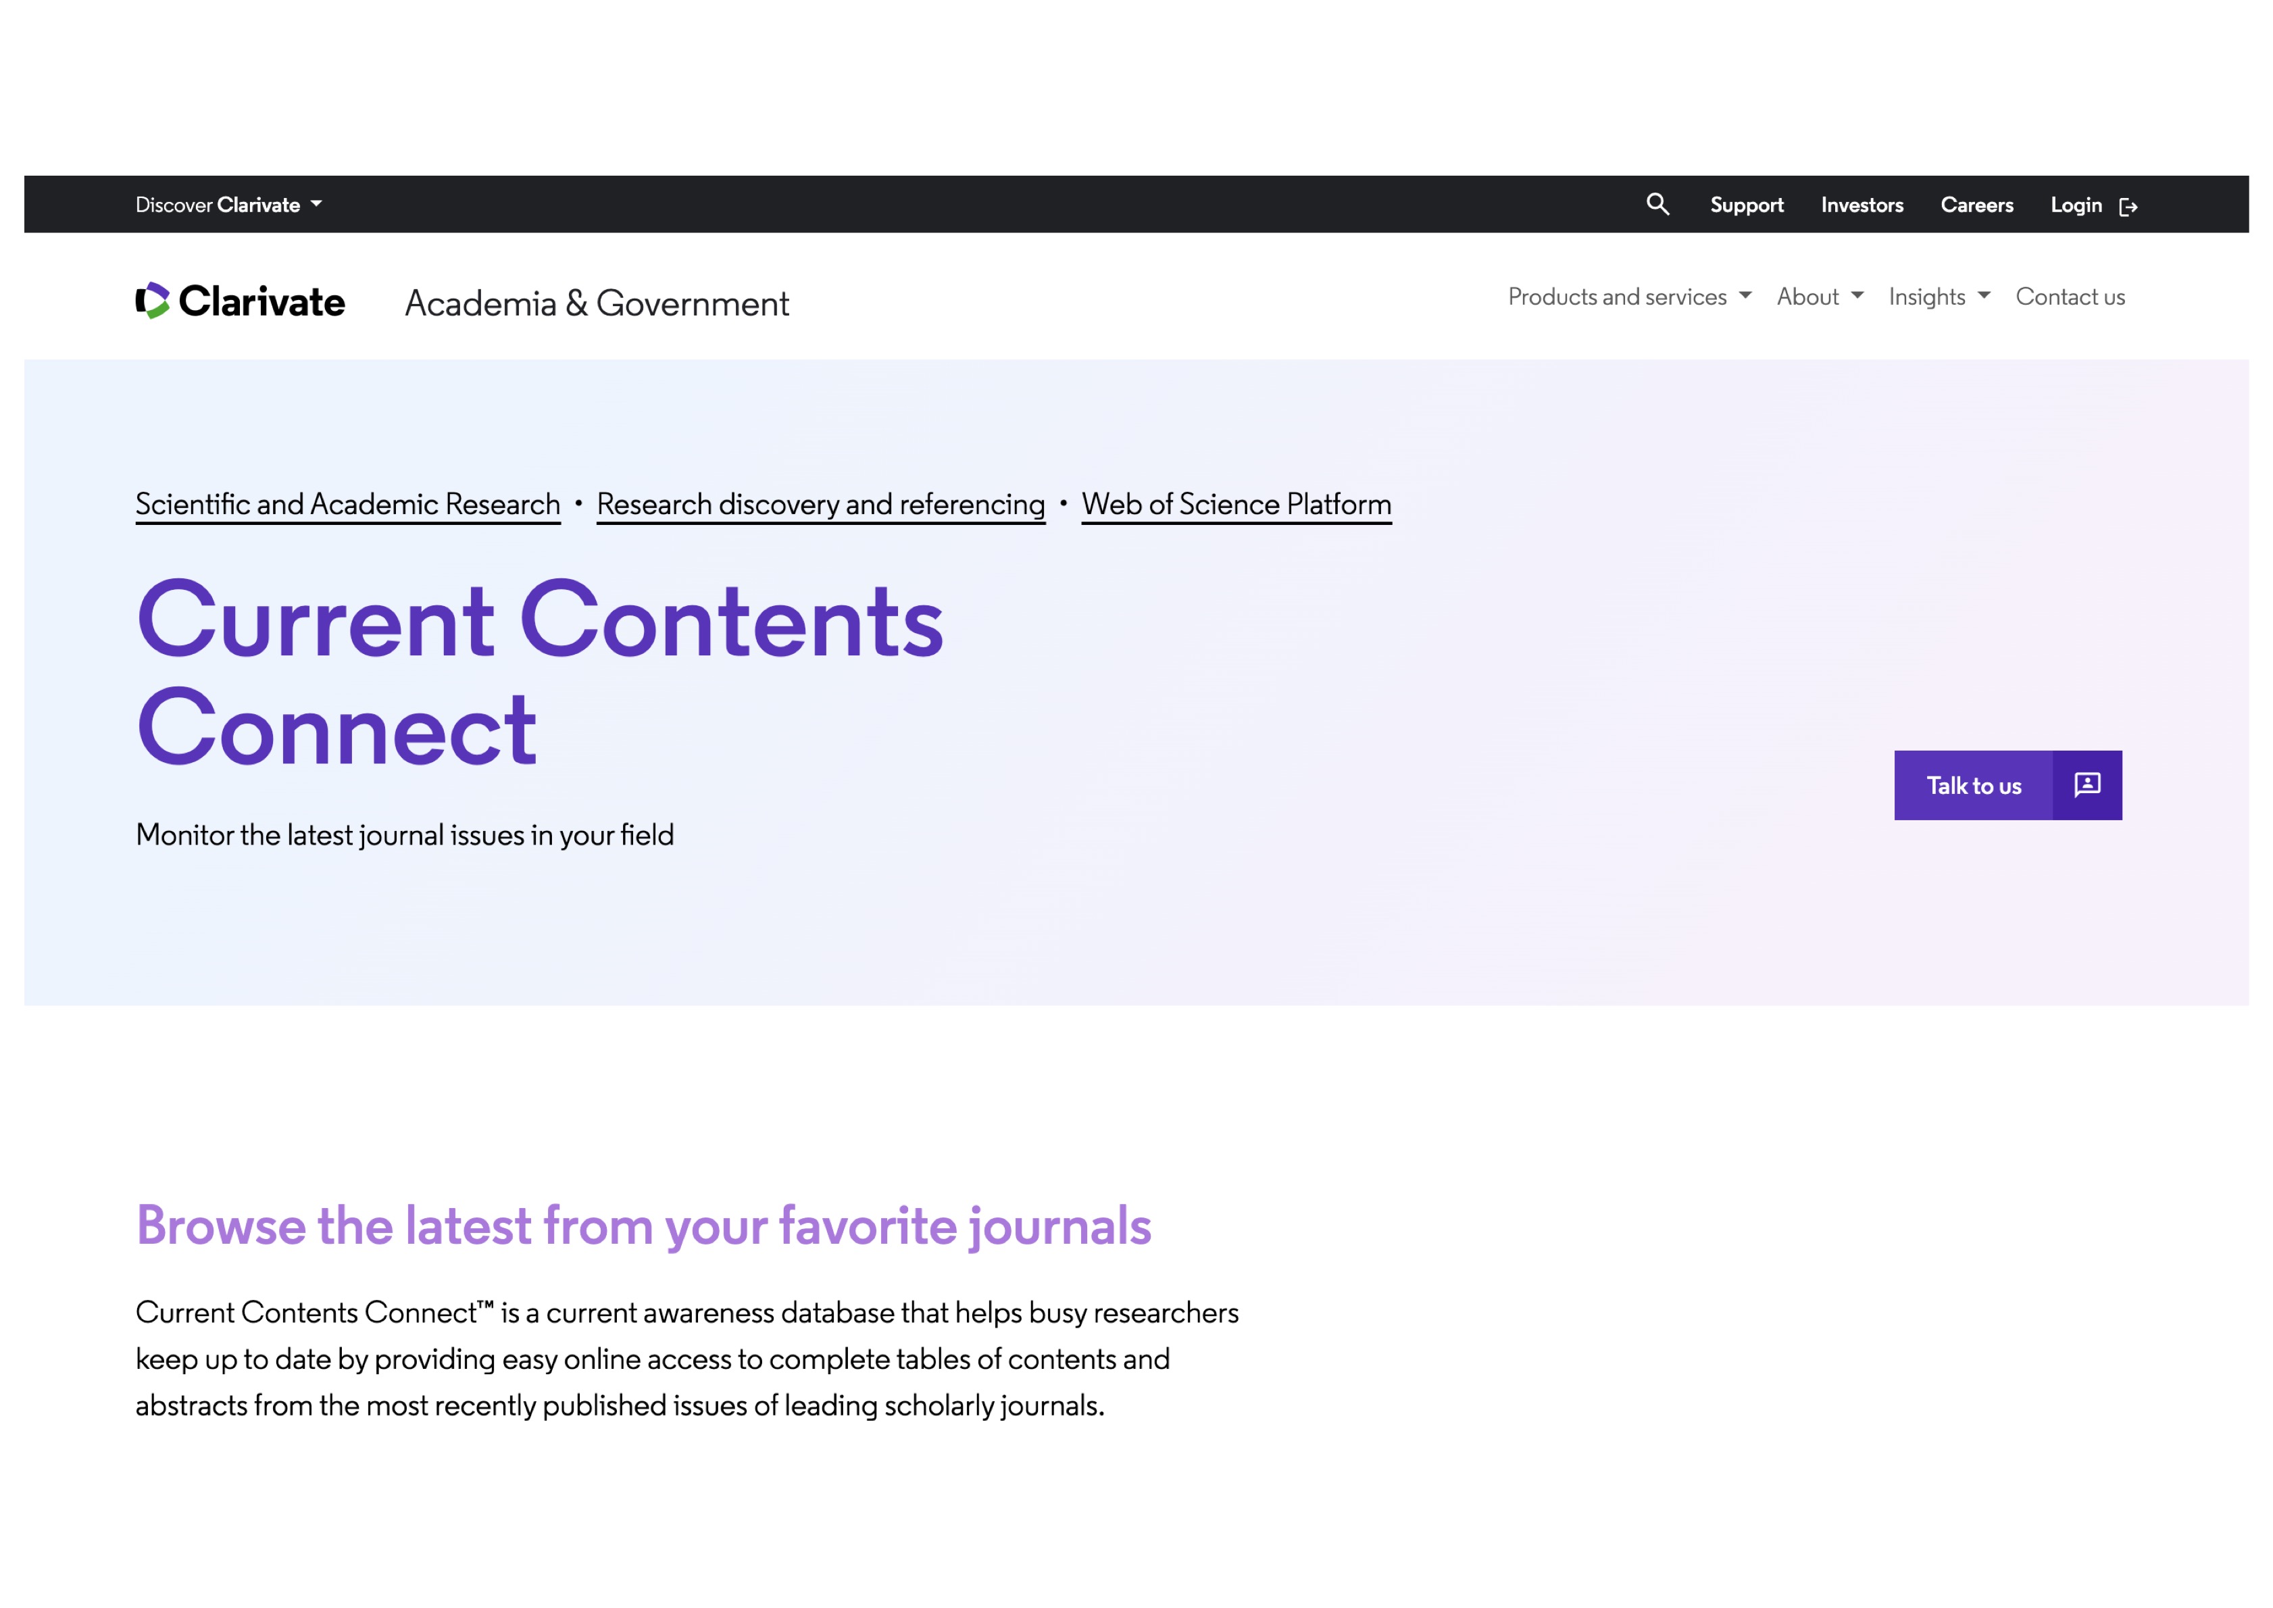2273x1608 pixels.
Task: Click the search magnifier icon in the top bar
Action: pyautogui.click(x=1657, y=204)
